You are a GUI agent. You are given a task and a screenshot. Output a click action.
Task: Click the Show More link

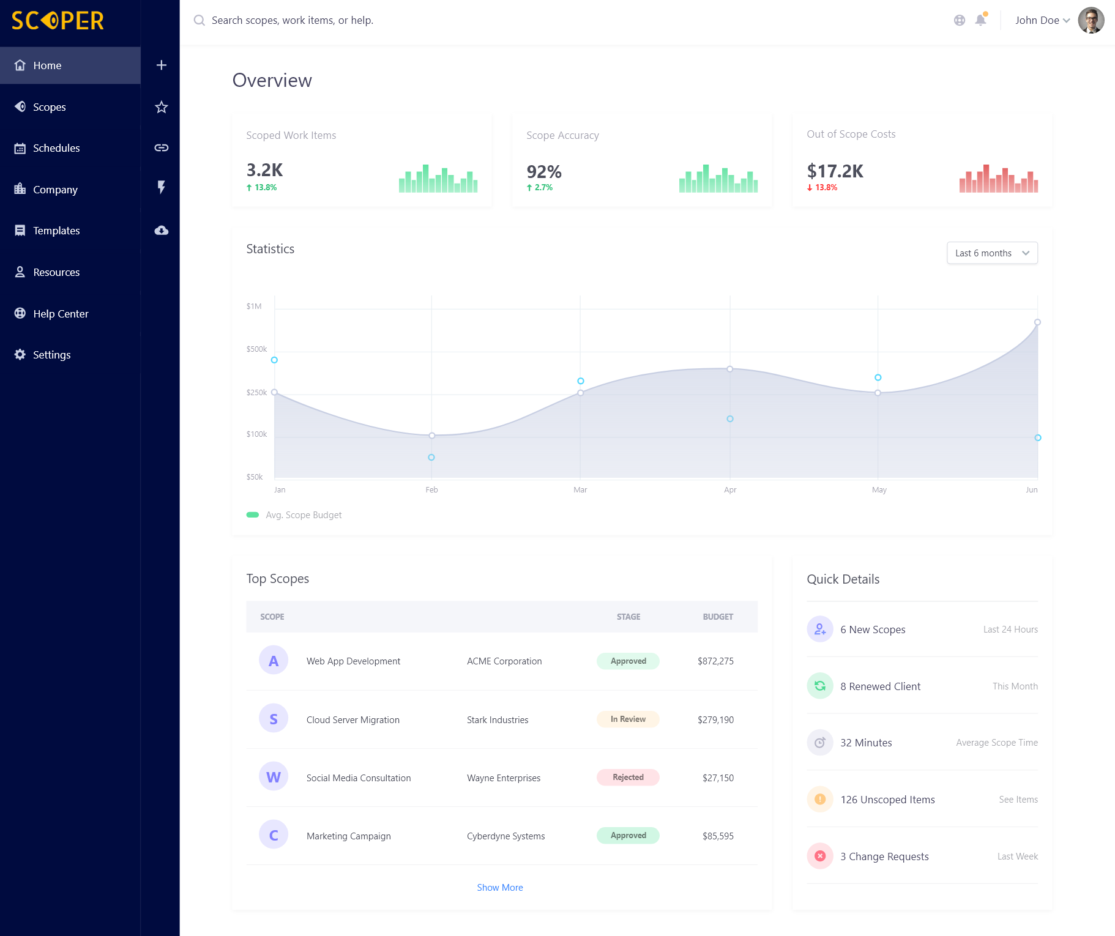pyautogui.click(x=500, y=888)
